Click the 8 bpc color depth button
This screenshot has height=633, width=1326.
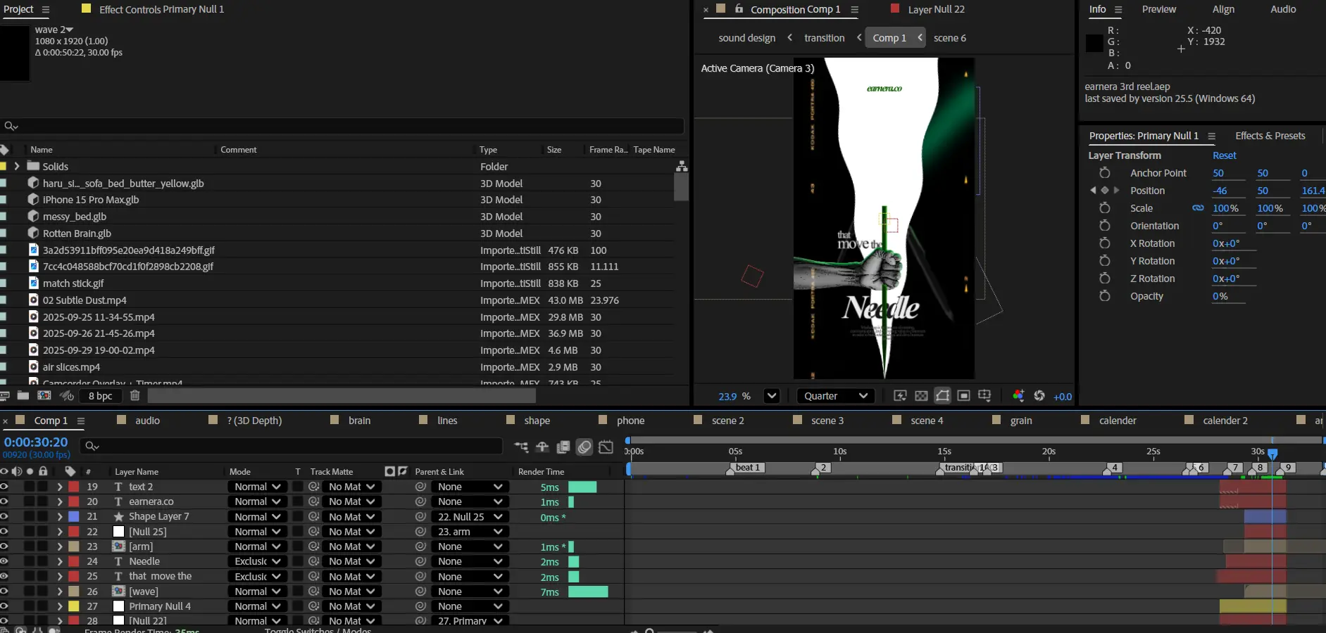coord(100,396)
